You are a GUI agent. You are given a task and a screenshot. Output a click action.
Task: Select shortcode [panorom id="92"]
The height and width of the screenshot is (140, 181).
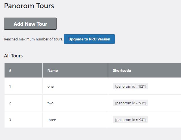pyautogui.click(x=130, y=87)
